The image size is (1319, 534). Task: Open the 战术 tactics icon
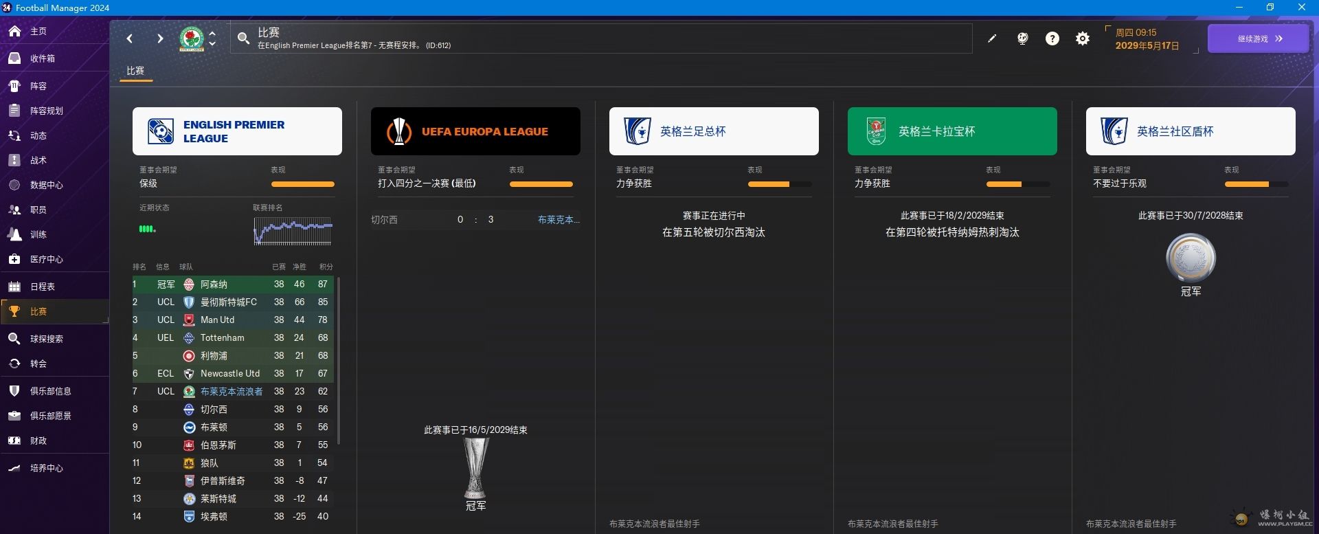click(x=14, y=160)
